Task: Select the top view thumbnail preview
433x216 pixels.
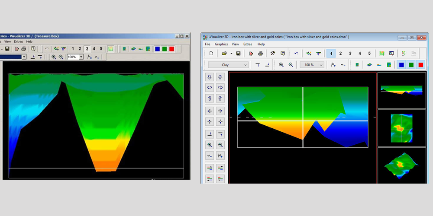Action: 401,128
